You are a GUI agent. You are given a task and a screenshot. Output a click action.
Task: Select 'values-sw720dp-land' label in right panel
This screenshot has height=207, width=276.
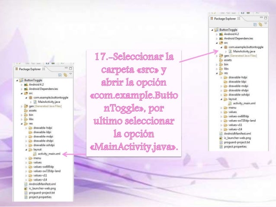242,121
